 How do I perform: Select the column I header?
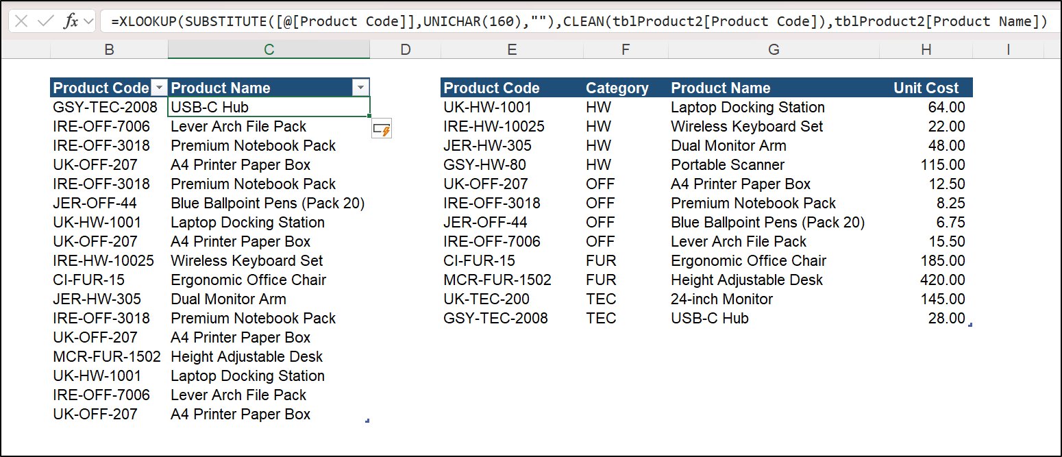point(1008,49)
